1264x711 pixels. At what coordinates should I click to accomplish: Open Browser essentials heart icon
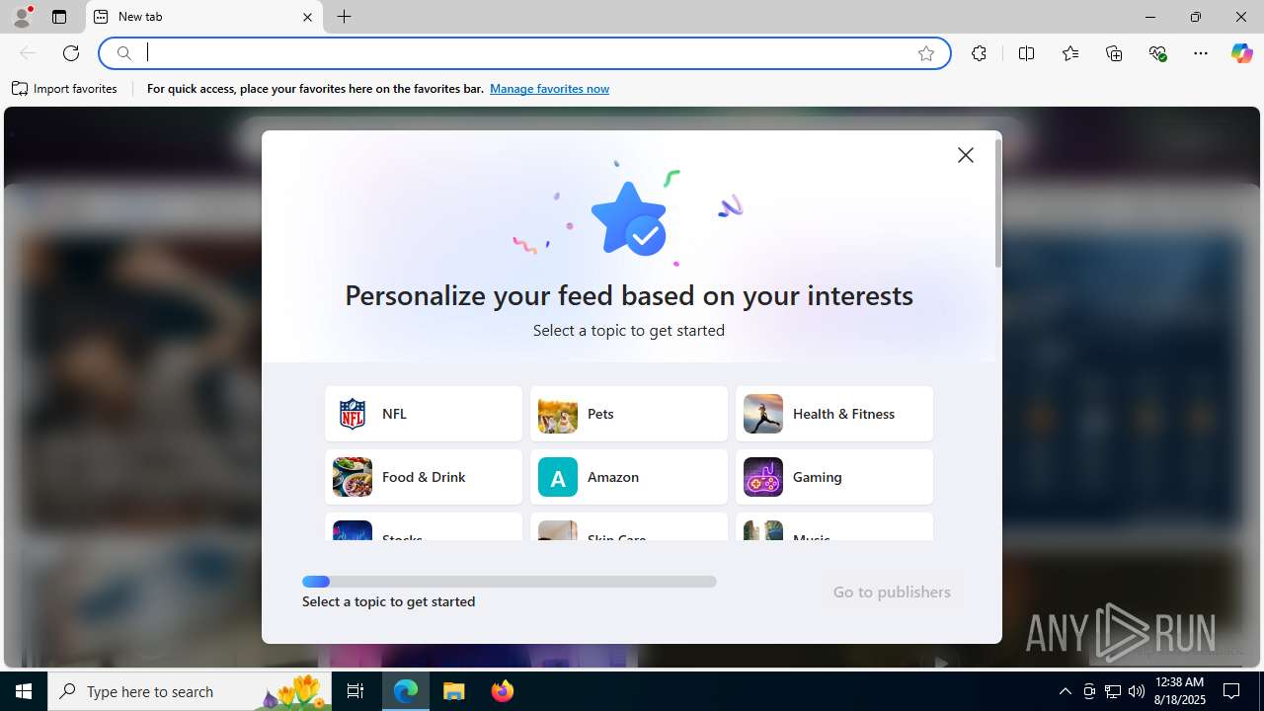[x=1157, y=53]
